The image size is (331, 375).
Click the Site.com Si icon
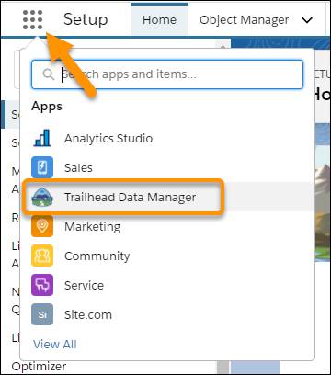click(x=42, y=314)
